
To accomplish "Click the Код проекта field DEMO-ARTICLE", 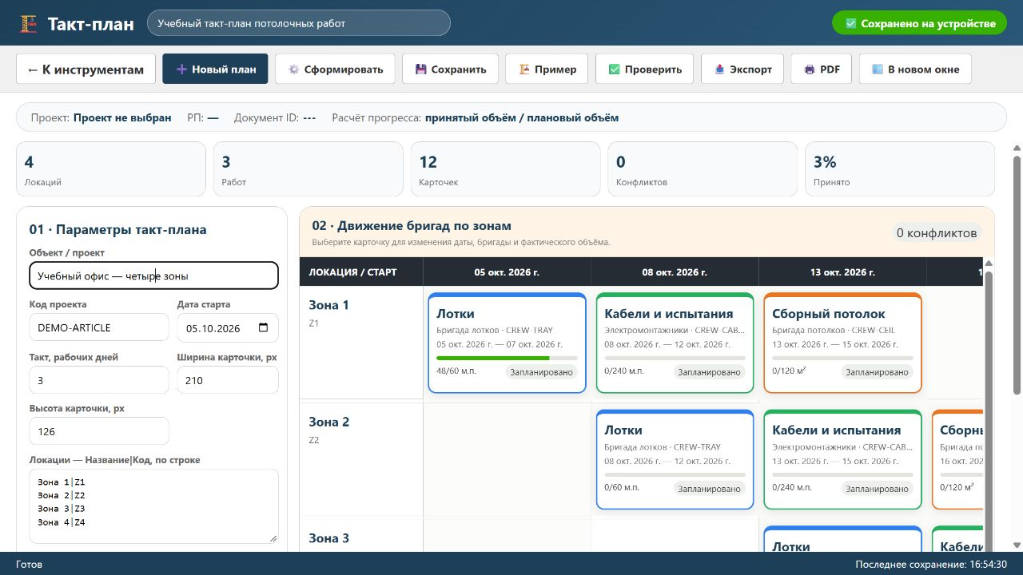I will (x=99, y=327).
